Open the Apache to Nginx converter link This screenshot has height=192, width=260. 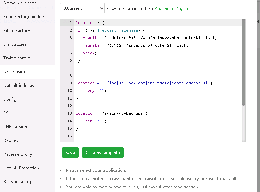[x=171, y=9]
